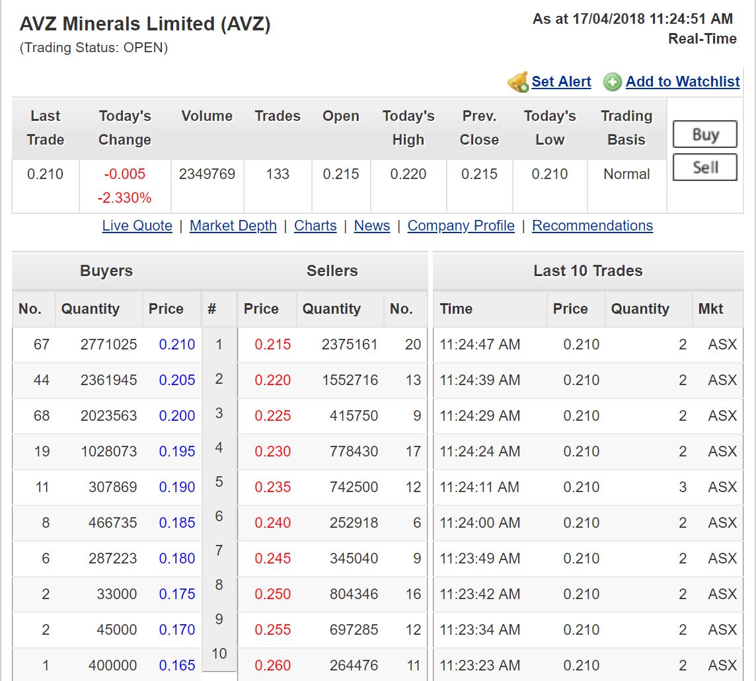Click the Time column header
756x681 pixels.
455,309
